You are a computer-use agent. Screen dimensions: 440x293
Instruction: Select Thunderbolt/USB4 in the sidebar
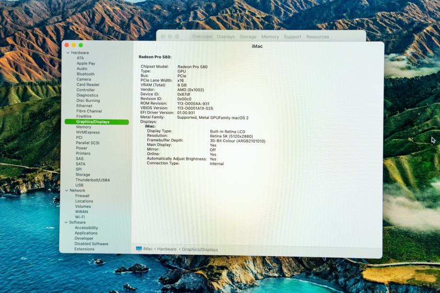click(x=92, y=180)
